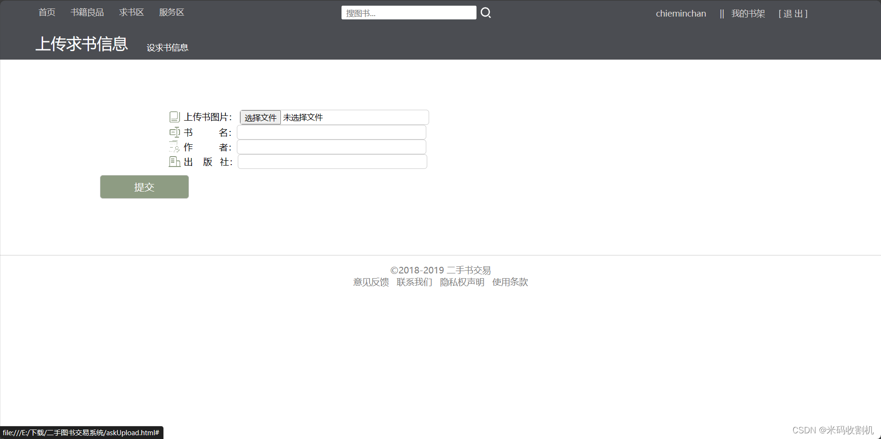Click the book icon beside 上传书图片
The image size is (881, 439).
click(x=175, y=117)
